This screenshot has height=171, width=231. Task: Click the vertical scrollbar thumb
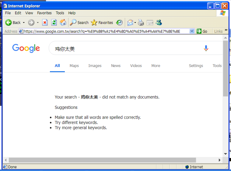[x=226, y=69]
